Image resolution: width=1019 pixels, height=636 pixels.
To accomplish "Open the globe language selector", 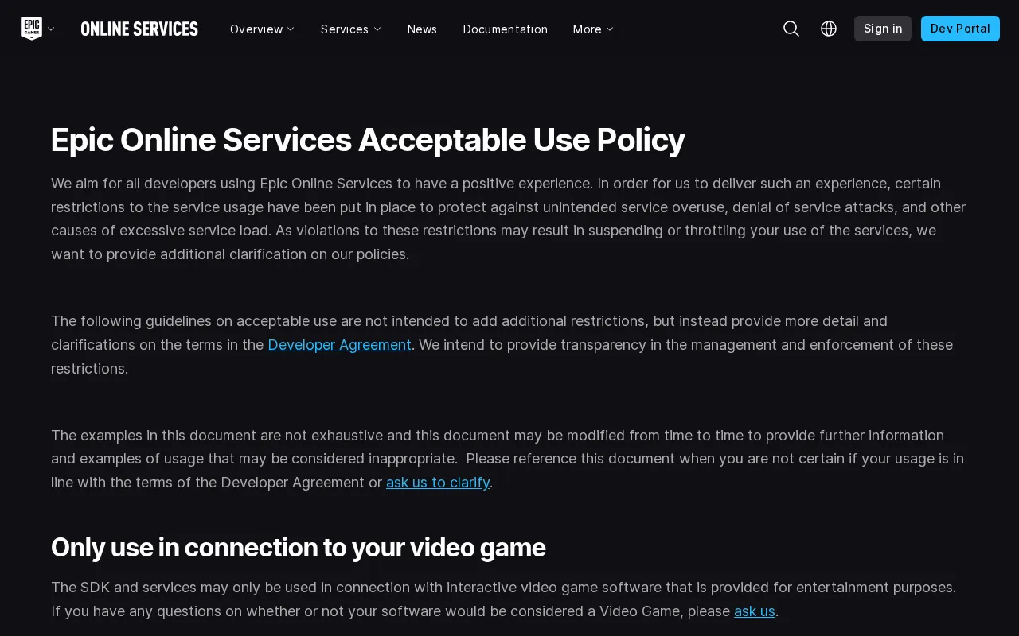I will tap(829, 29).
